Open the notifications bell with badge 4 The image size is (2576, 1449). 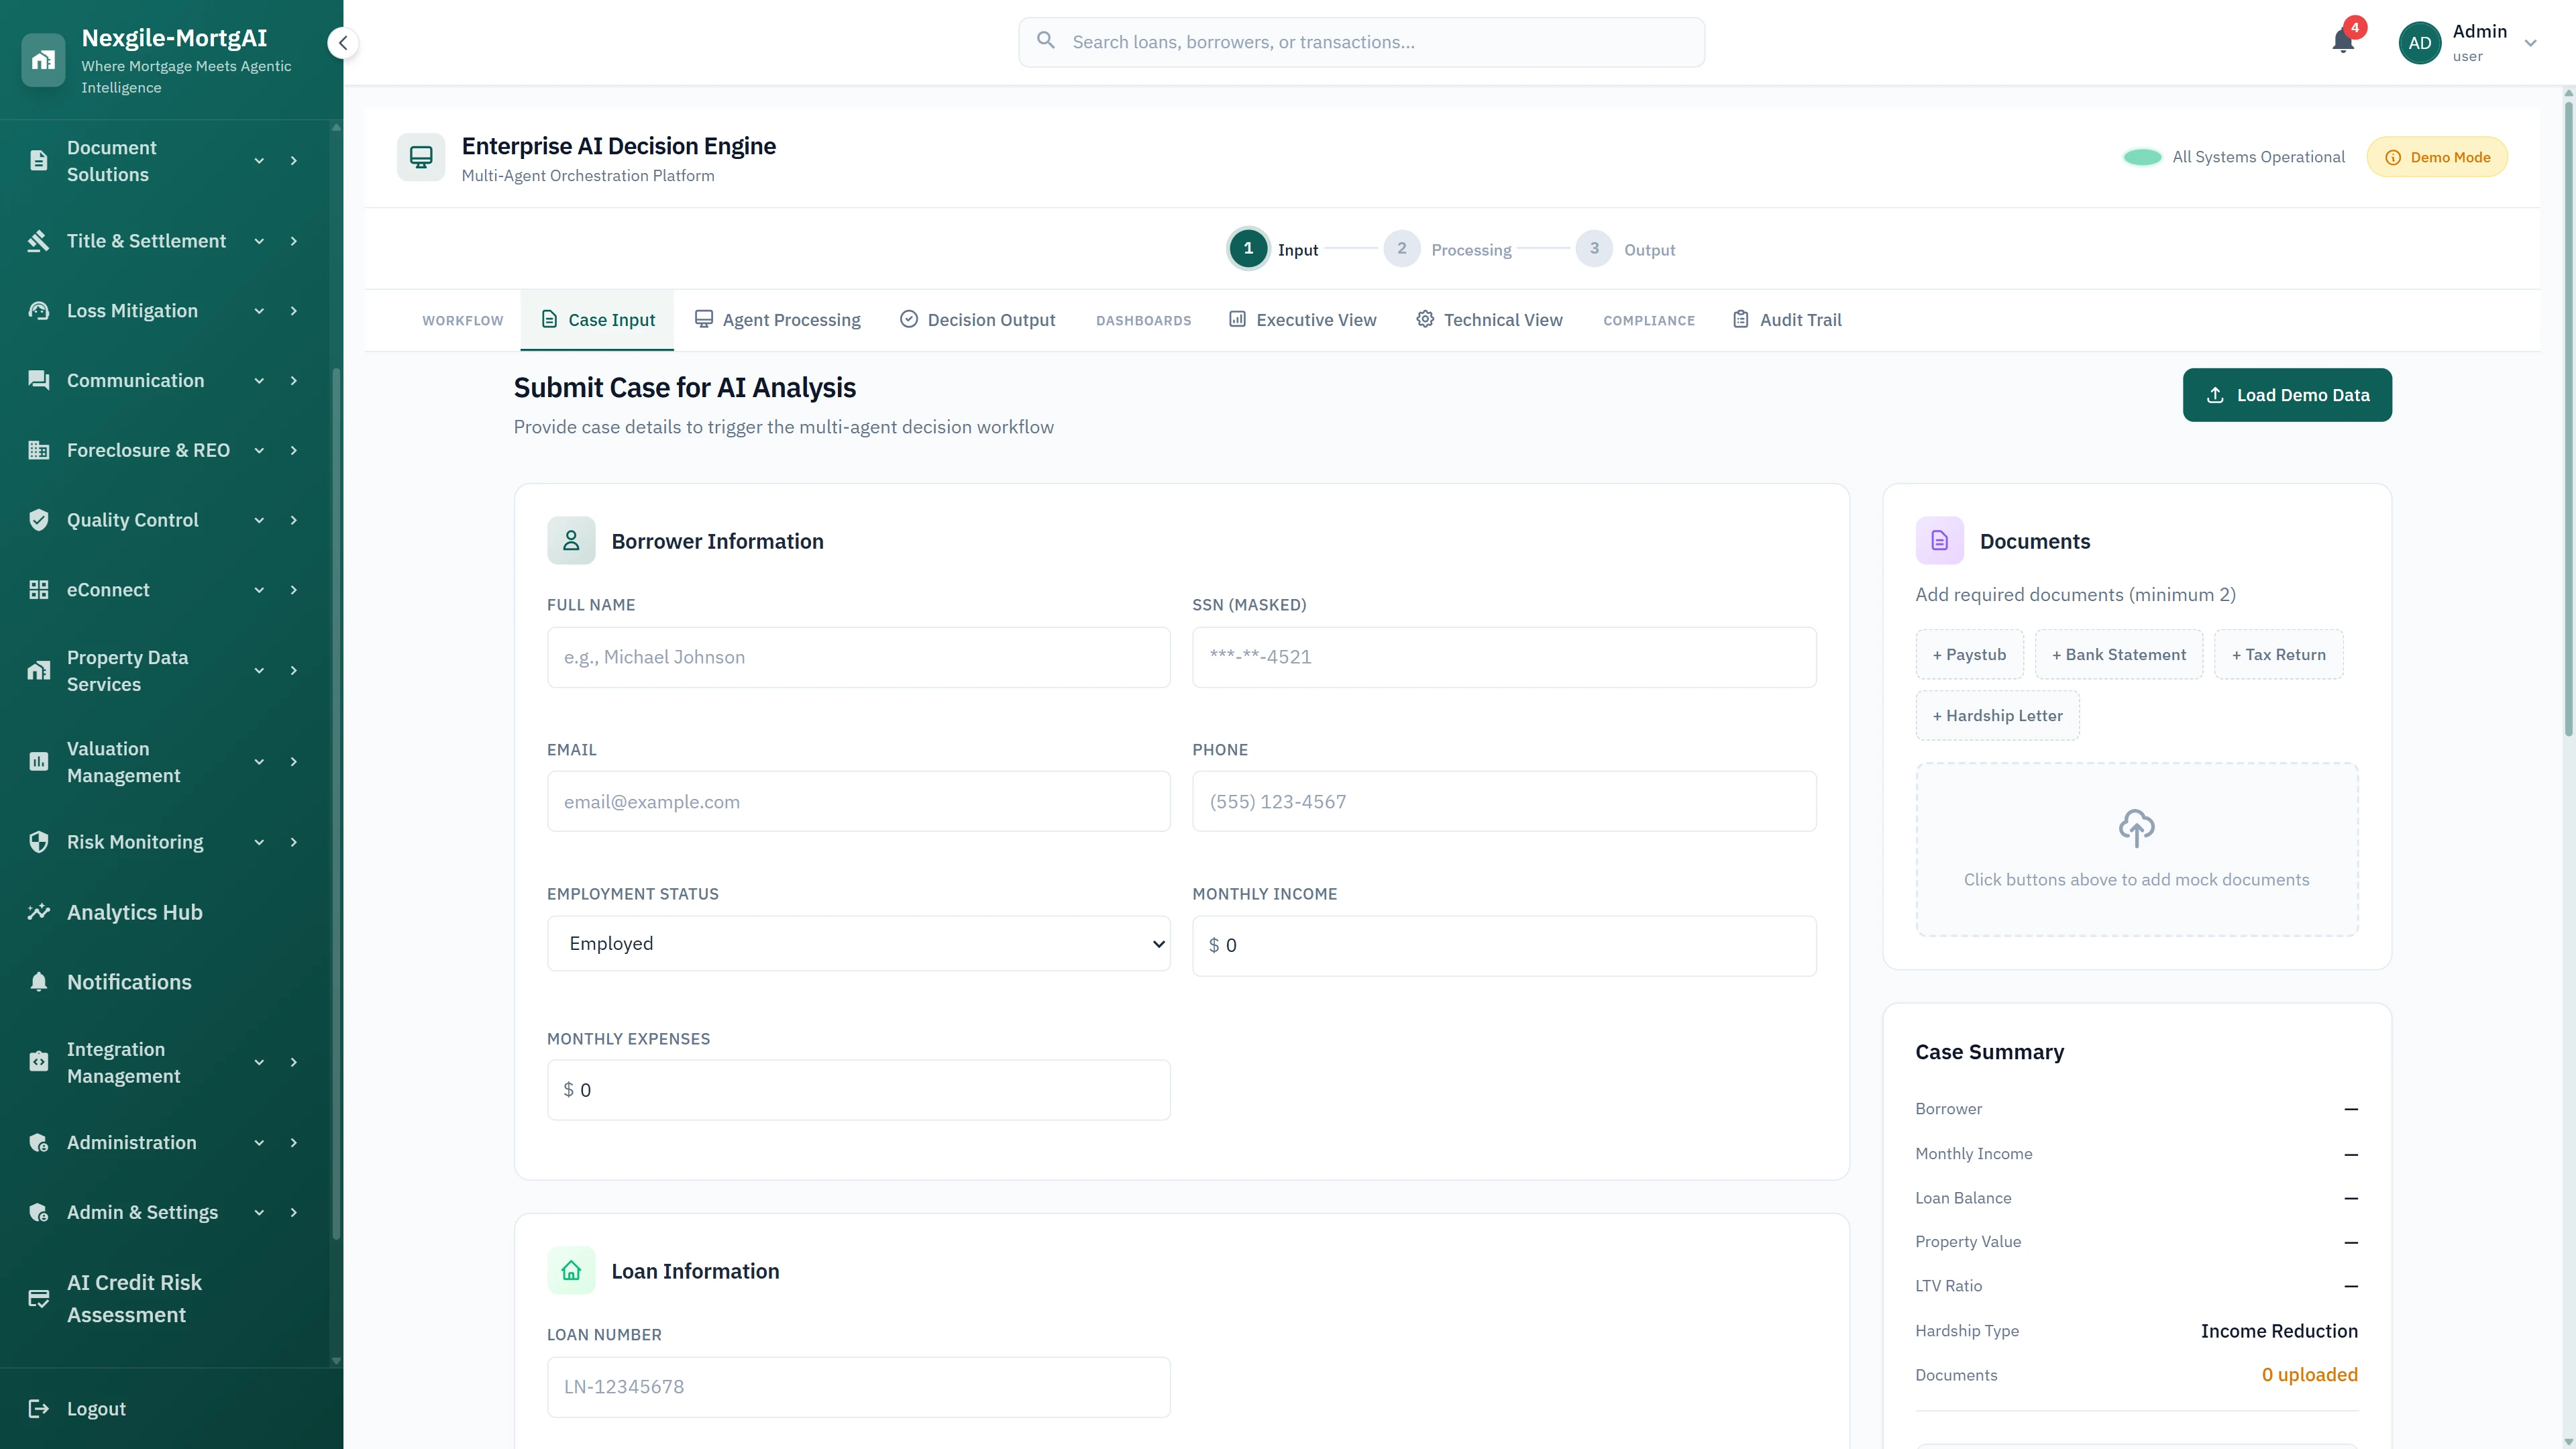pos(2342,41)
